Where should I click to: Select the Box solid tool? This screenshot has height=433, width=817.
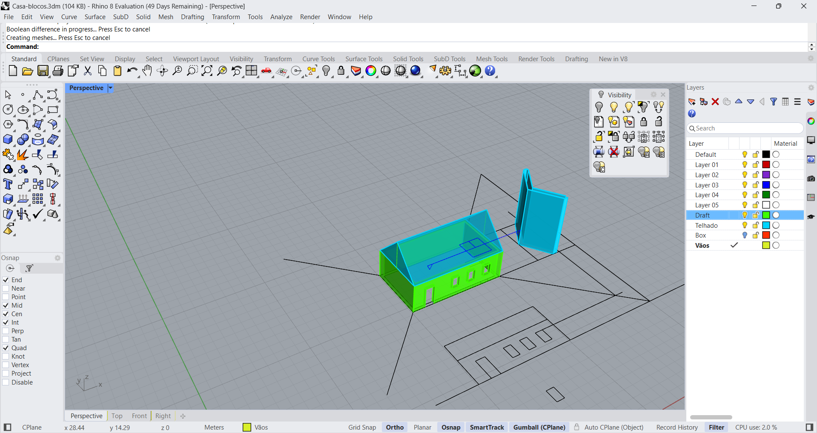click(8, 140)
